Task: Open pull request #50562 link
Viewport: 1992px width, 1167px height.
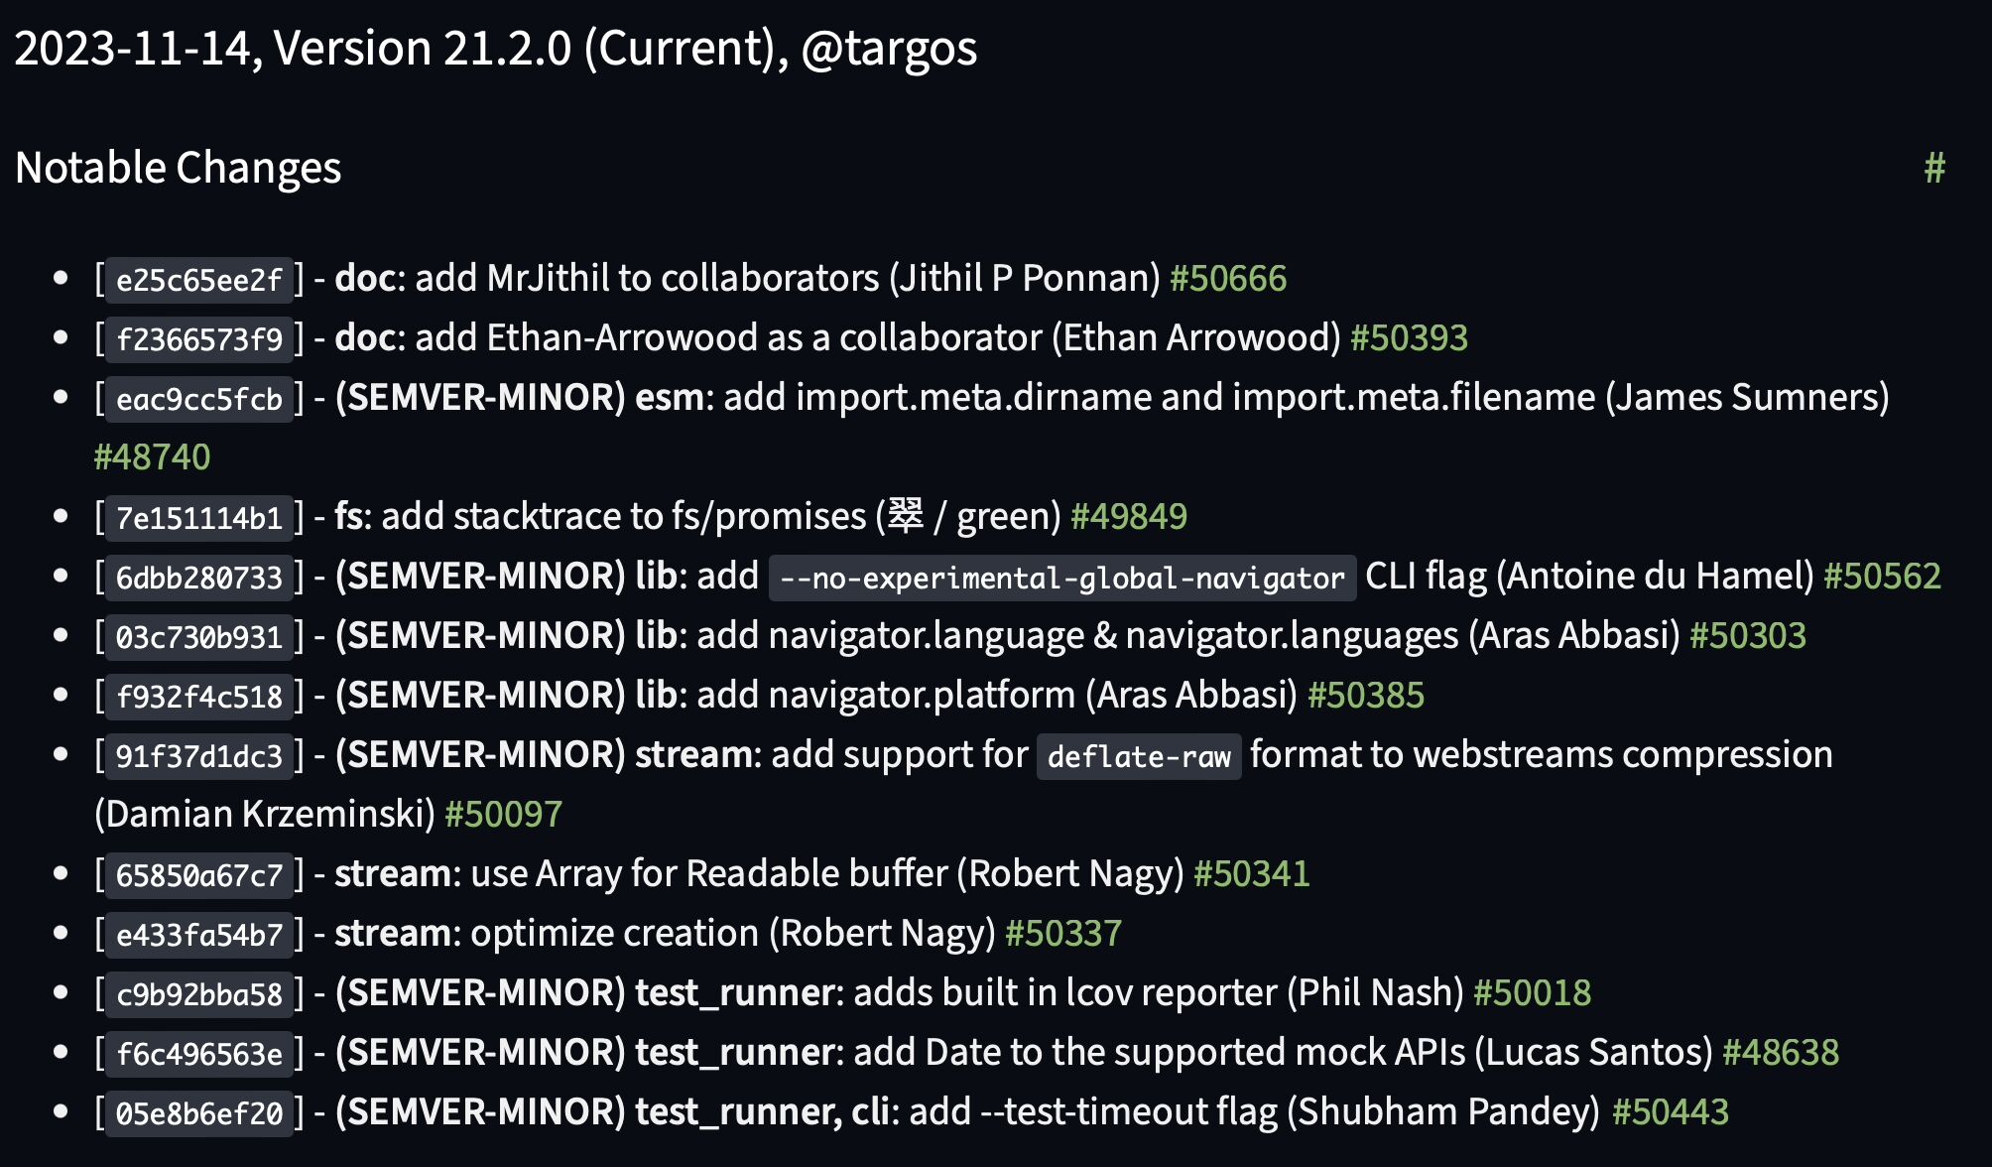Action: 1882,577
